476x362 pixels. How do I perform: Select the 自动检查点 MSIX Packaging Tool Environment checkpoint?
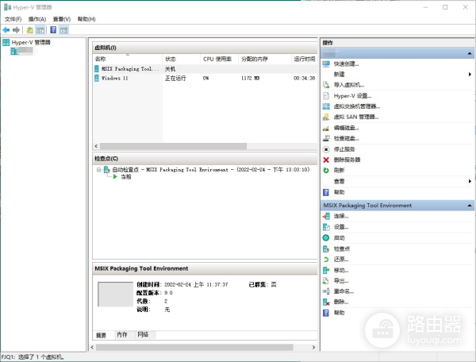(211, 170)
